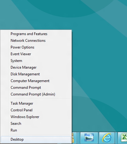Open Device Manager
Image resolution: width=127 pixels, height=144 pixels.
23,67
